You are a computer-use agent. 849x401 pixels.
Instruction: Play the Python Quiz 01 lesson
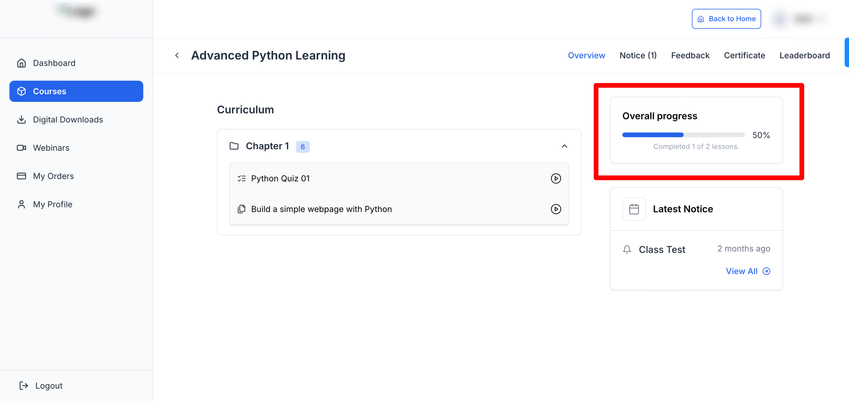[556, 178]
